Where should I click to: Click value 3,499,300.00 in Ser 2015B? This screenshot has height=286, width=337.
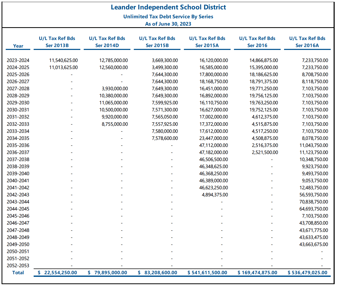click(165, 67)
